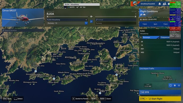Click the Mikado Shima map label
The width and height of the screenshot is (183, 103).
coord(63,72)
